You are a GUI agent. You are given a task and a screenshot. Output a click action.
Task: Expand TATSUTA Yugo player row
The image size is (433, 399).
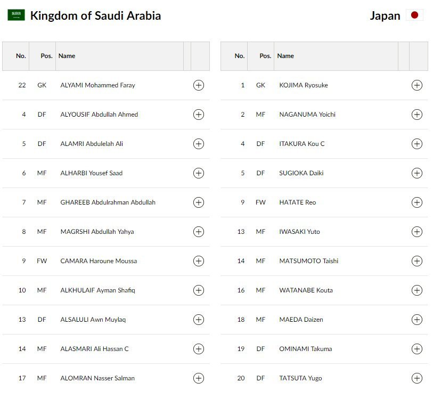[416, 378]
